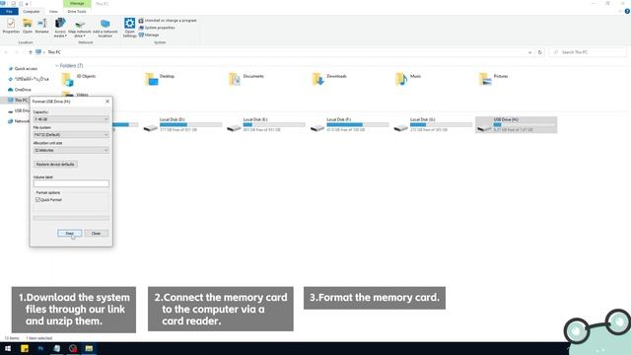631x355 pixels.
Task: Click the Up directory arrow
Action: pyautogui.click(x=30, y=52)
